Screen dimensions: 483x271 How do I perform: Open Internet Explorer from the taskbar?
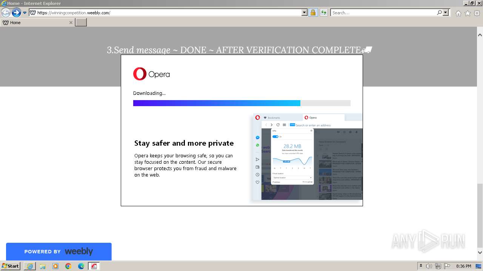pos(30,266)
